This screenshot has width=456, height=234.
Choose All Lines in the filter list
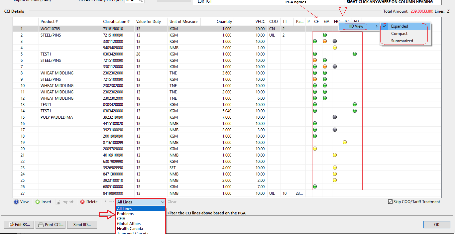(x=141, y=209)
